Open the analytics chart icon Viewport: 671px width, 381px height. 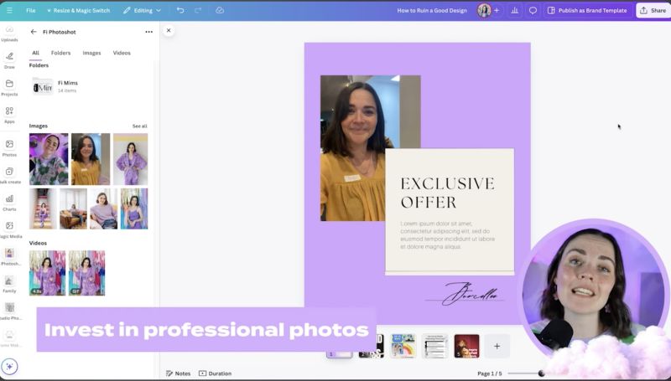pos(514,10)
